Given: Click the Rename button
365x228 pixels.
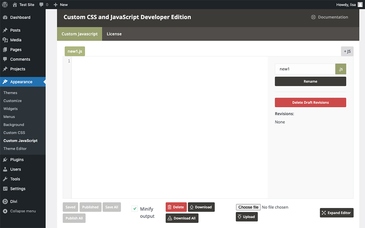Looking at the screenshot, I should [310, 81].
